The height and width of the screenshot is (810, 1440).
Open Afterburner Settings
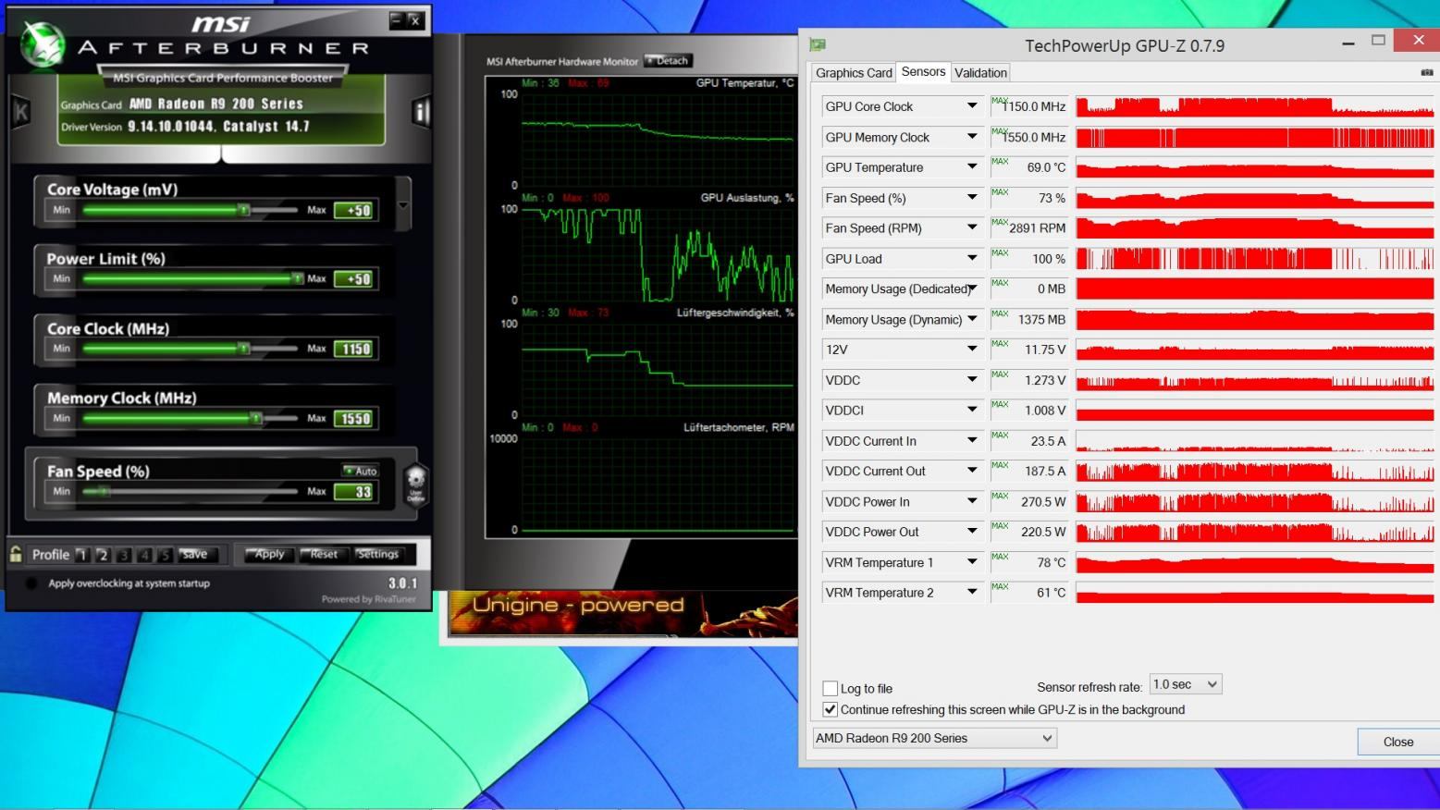(x=378, y=554)
